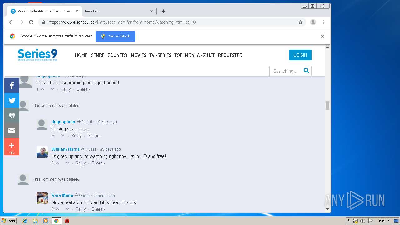Open the A-Z LIST page
The image size is (400, 225).
pyautogui.click(x=206, y=55)
